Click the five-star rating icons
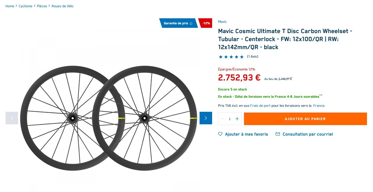Image resolution: width=373 pixels, height=192 pixels. coord(231,57)
